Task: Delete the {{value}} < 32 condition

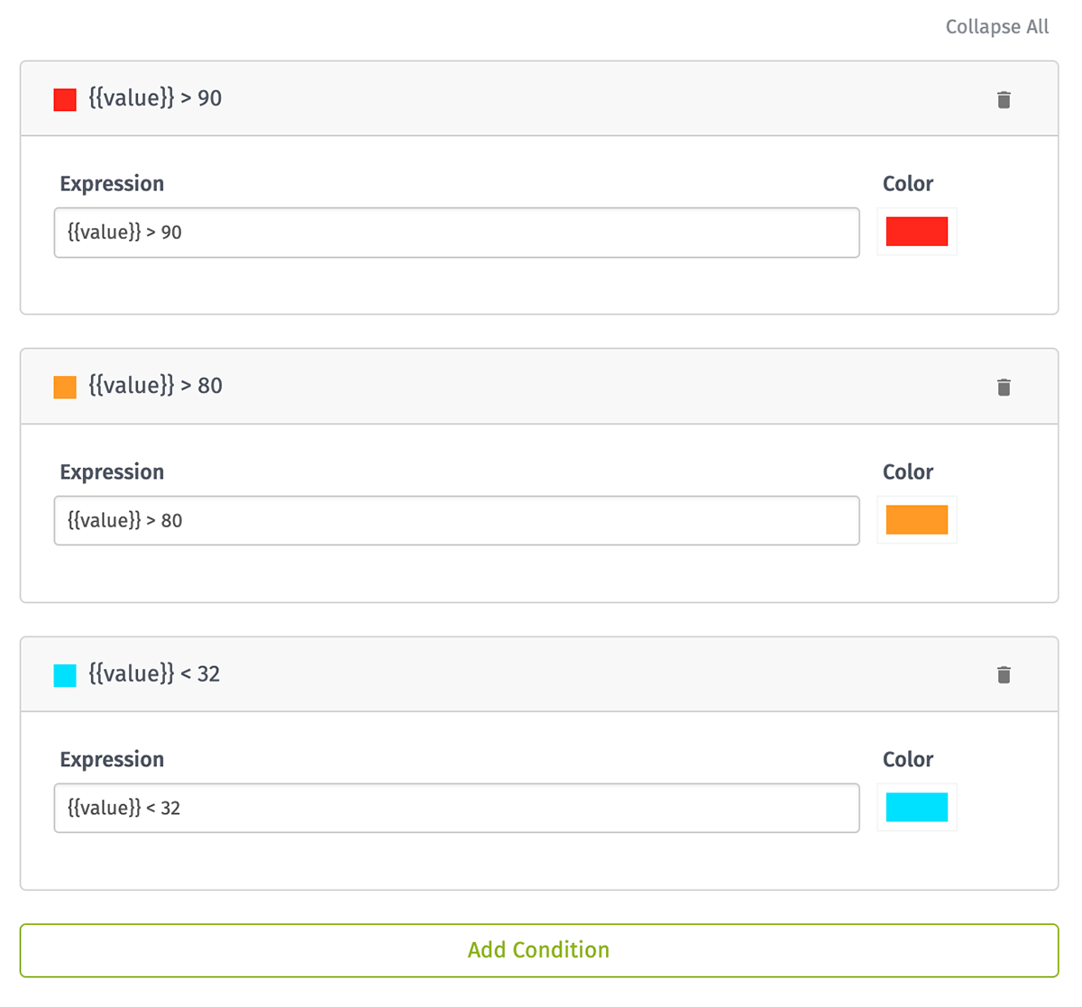Action: 1004,674
